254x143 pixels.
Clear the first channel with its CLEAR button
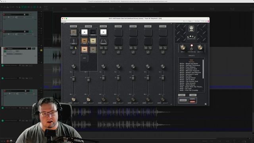(73, 26)
